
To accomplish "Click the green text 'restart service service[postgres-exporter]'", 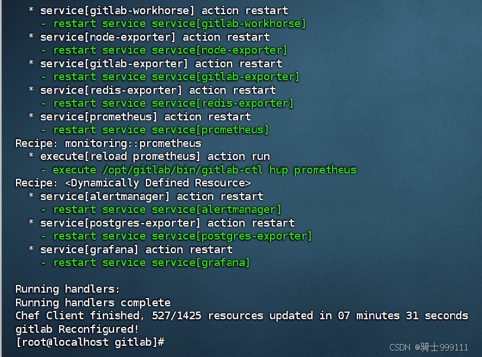I will pyautogui.click(x=183, y=237).
